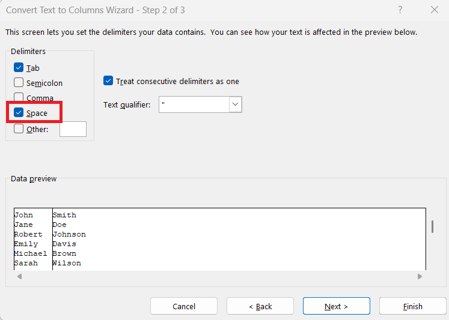This screenshot has width=449, height=320.
Task: Uncheck the Space delimiter checkbox
Action: [19, 113]
